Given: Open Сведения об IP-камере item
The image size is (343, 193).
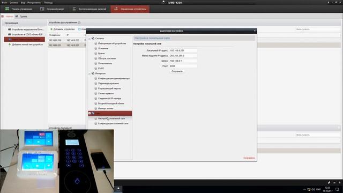Looking at the screenshot, I should point(109,99).
